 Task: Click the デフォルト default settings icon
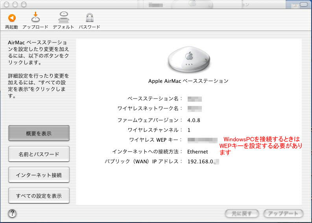coord(63,17)
